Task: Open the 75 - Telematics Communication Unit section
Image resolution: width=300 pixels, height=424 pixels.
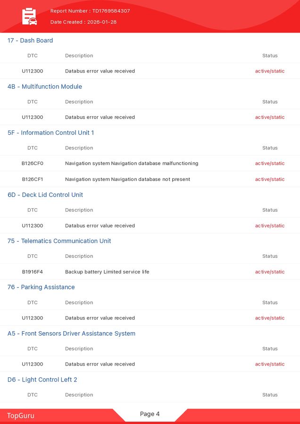Action: (59, 241)
